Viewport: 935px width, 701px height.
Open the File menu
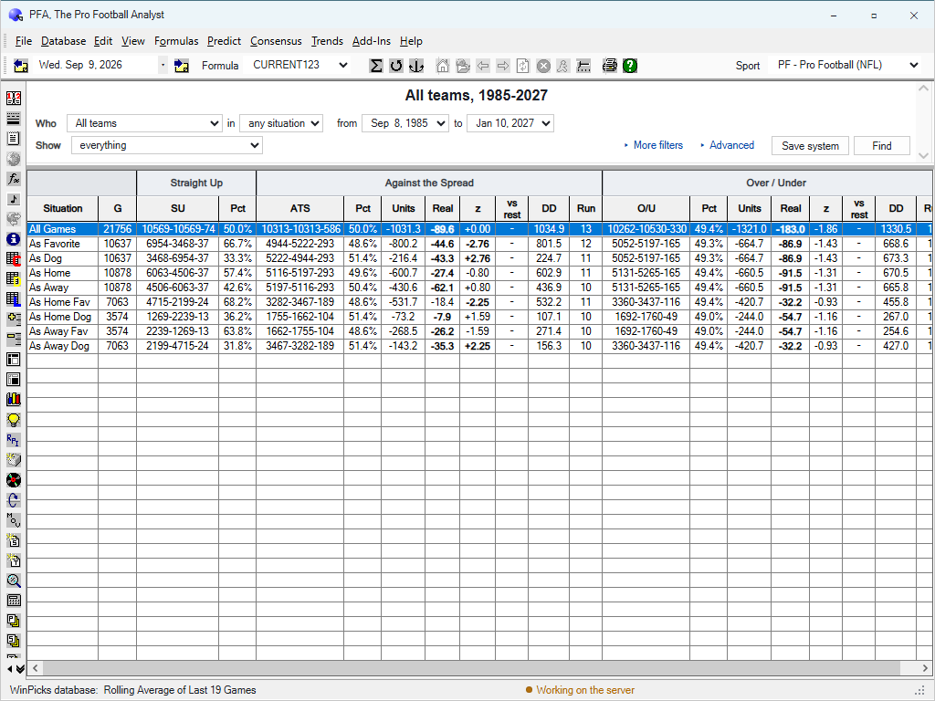click(x=23, y=41)
